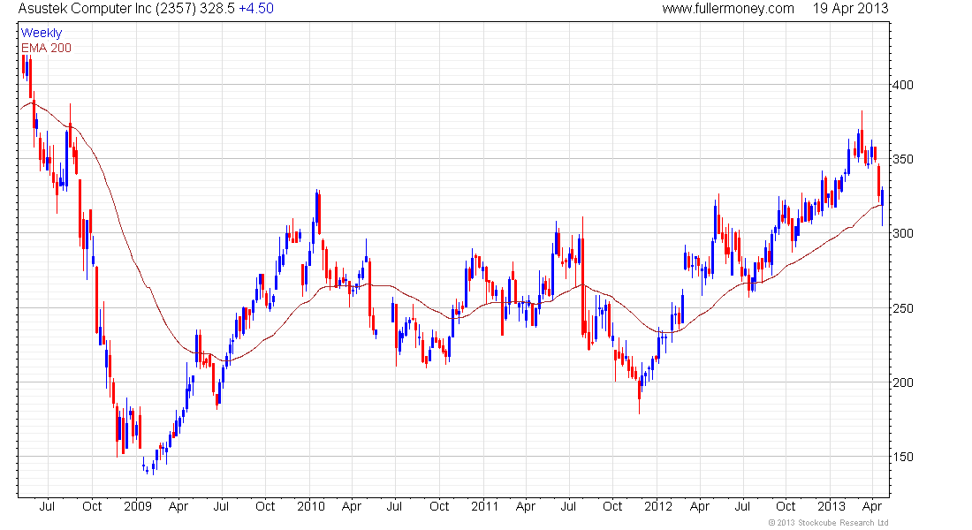
Task: Select the 2013 marker on the time axis
Action: [831, 507]
